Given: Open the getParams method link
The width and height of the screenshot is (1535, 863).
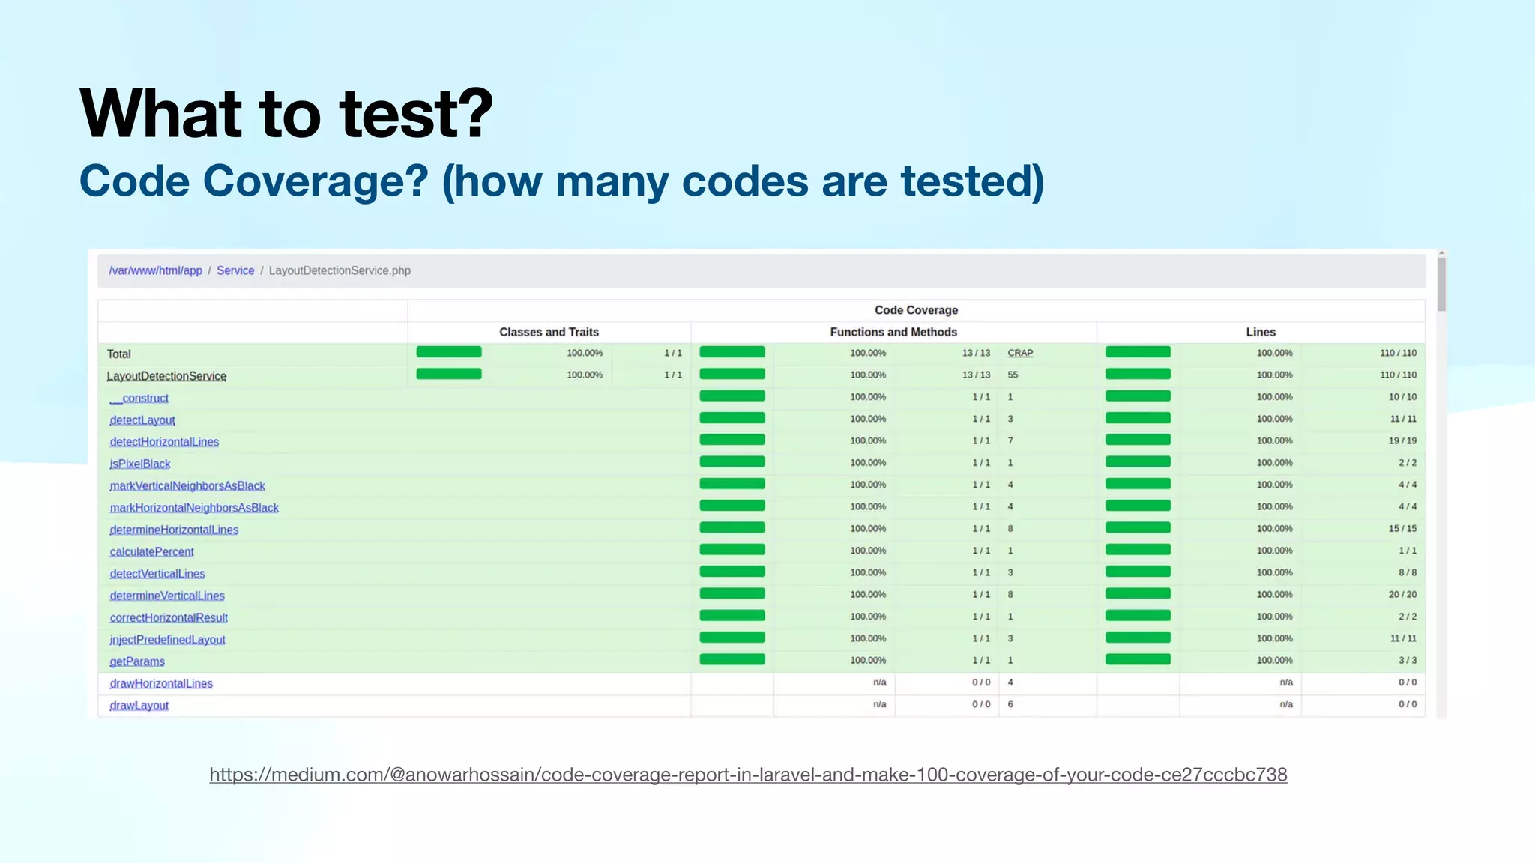Looking at the screenshot, I should (137, 661).
